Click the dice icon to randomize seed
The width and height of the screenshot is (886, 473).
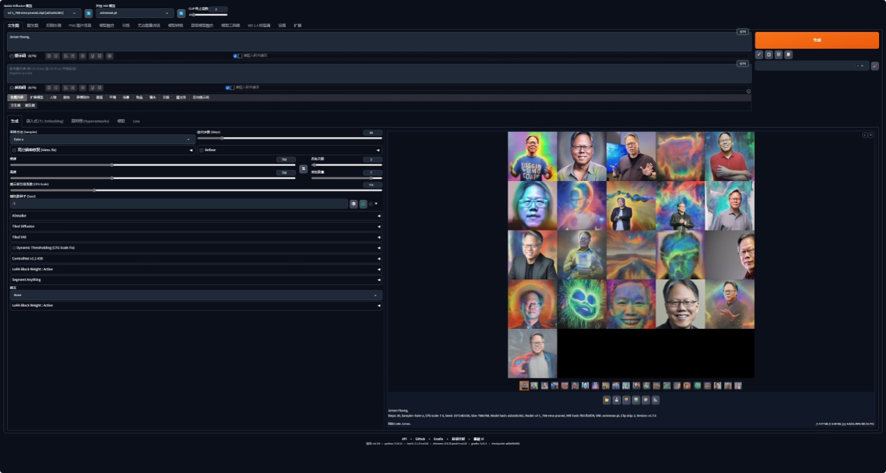pos(354,203)
